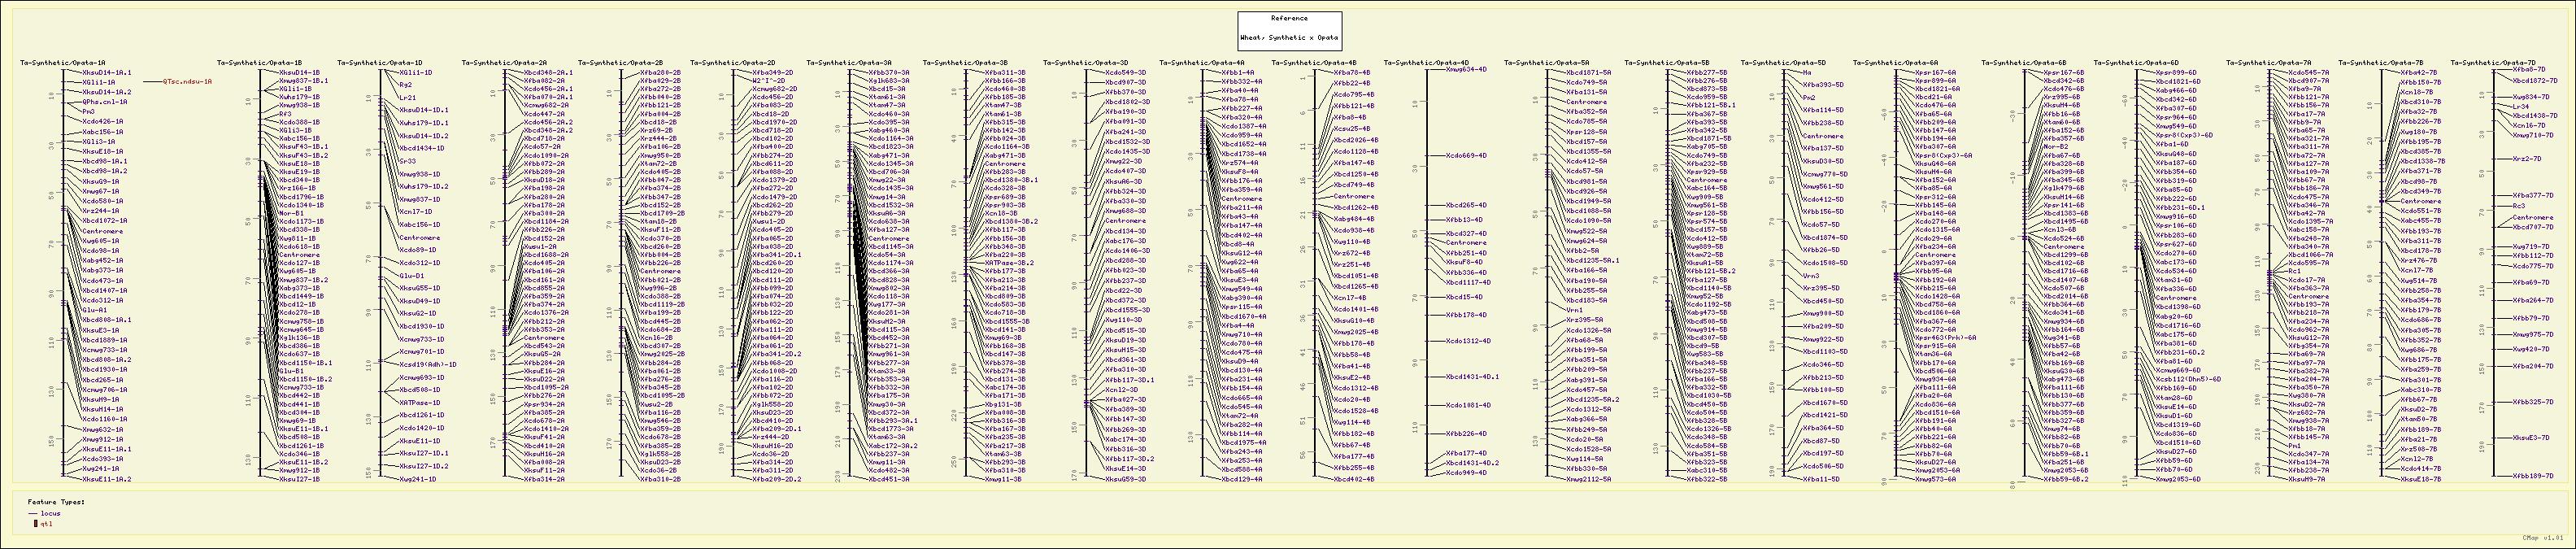Click the Xmwg634-4D marker at top

tap(1467, 70)
